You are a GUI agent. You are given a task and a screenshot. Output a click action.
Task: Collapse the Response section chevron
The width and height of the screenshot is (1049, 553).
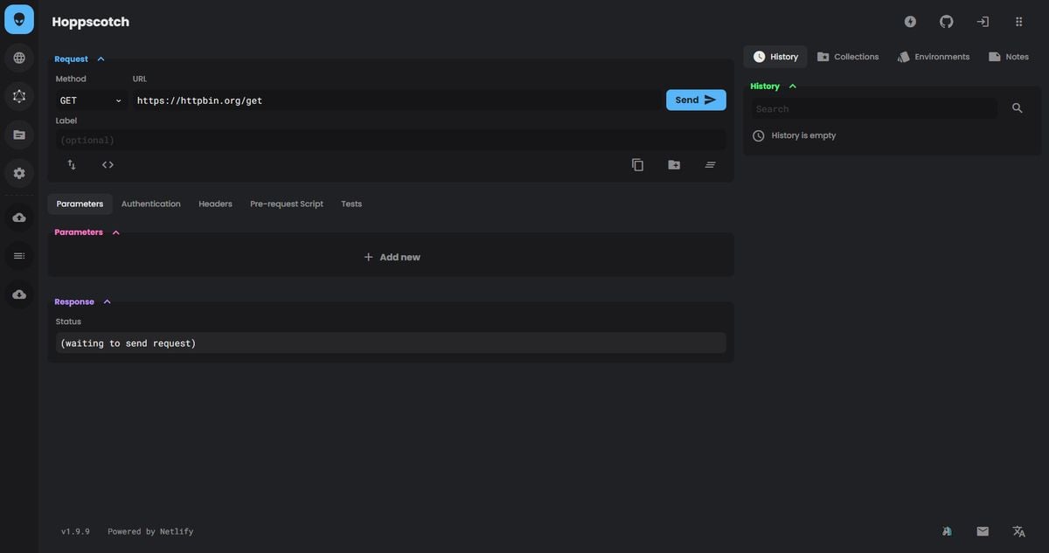click(107, 302)
